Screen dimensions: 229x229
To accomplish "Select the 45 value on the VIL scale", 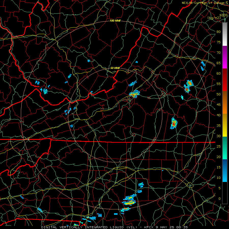I will (219, 105).
